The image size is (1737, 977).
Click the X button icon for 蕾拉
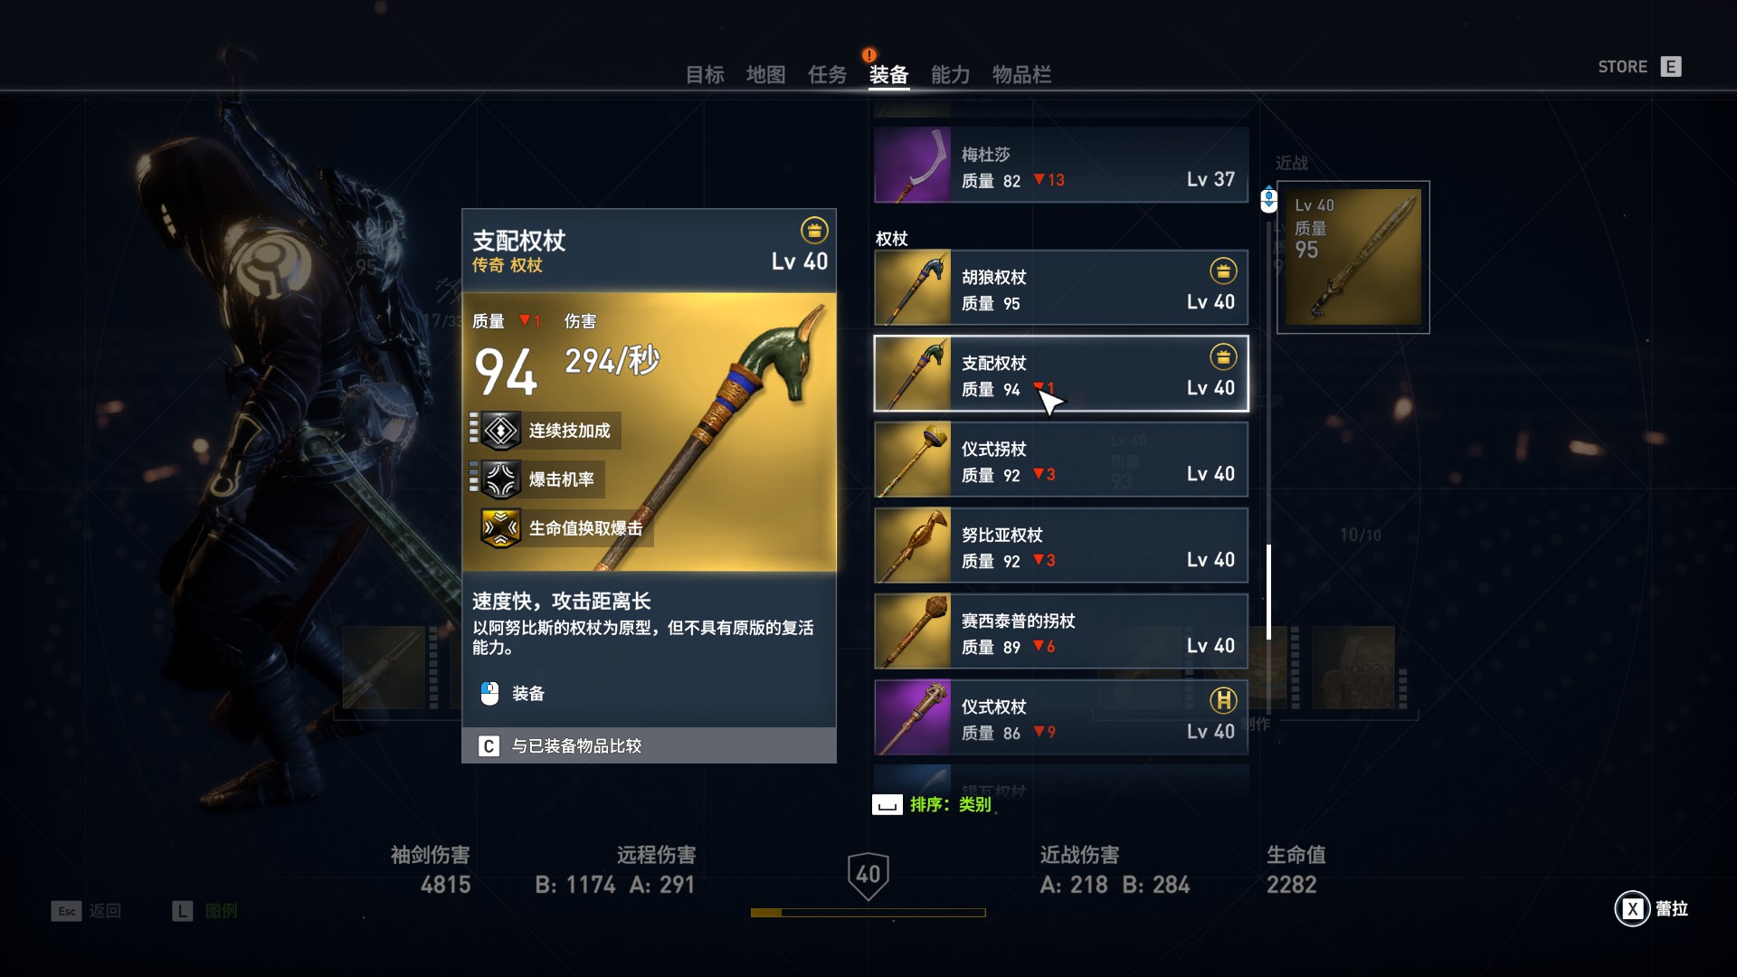1633,909
